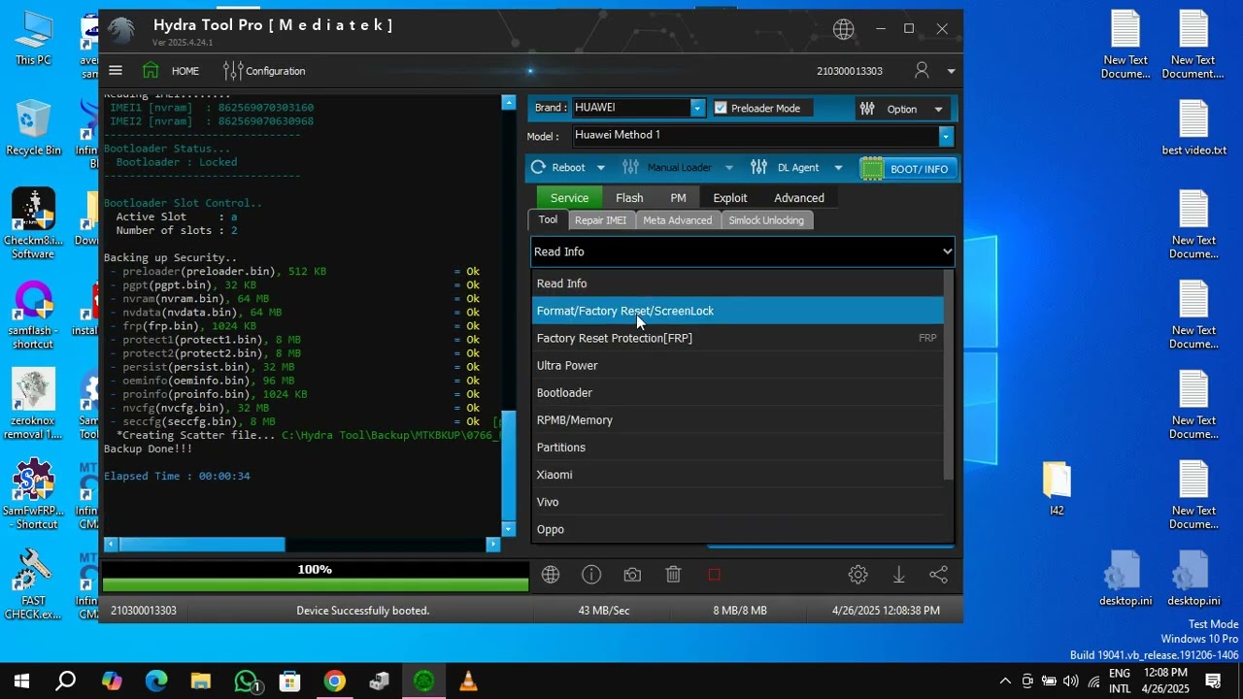This screenshot has width=1243, height=699.
Task: Select the This PC desktop icon
Action: pyautogui.click(x=33, y=38)
